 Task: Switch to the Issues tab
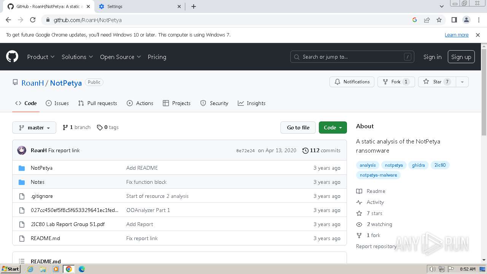pos(57,103)
